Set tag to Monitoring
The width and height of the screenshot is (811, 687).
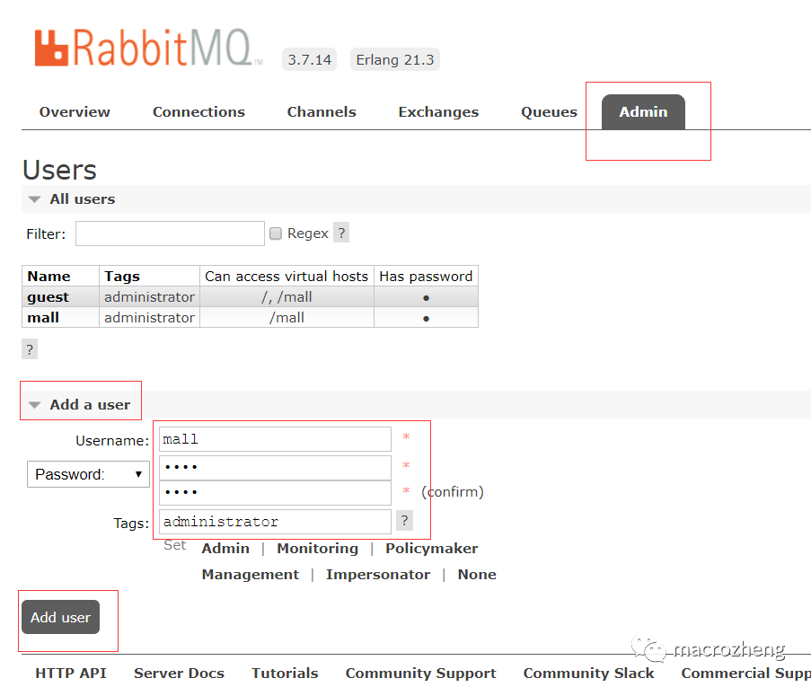[317, 548]
